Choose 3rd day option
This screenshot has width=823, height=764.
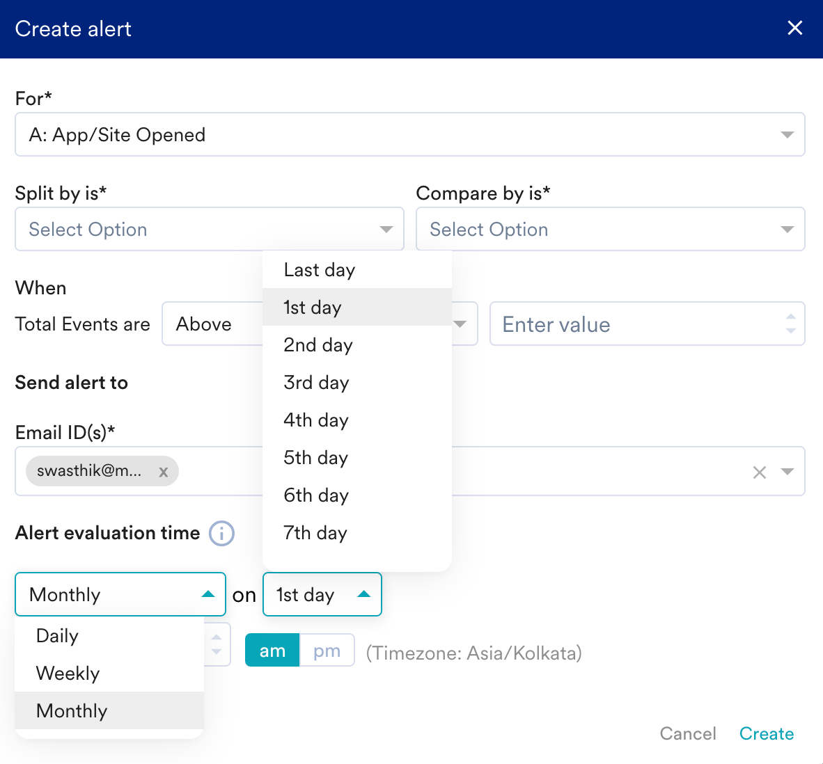coord(357,382)
